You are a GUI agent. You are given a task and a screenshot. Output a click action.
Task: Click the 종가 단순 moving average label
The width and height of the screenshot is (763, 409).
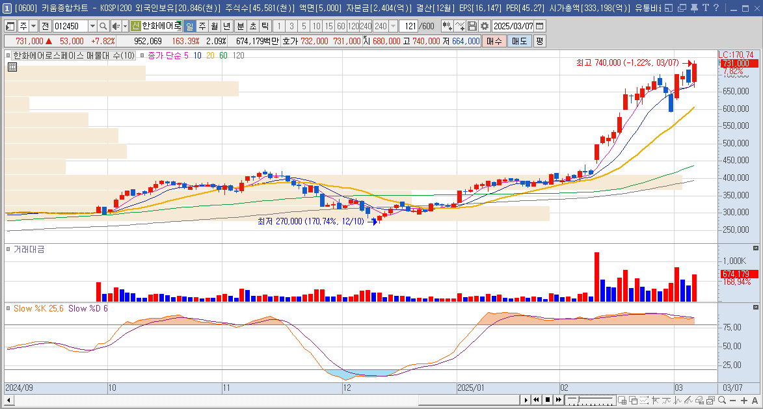tap(165, 55)
